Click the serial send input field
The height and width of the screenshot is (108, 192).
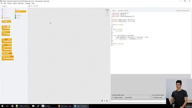[138, 101]
